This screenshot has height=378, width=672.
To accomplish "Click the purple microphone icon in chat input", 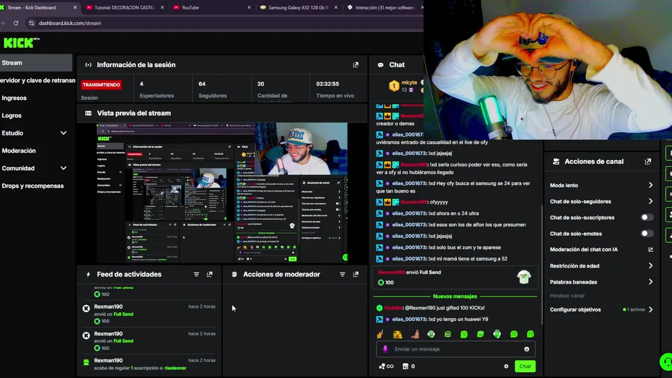I will click(385, 349).
